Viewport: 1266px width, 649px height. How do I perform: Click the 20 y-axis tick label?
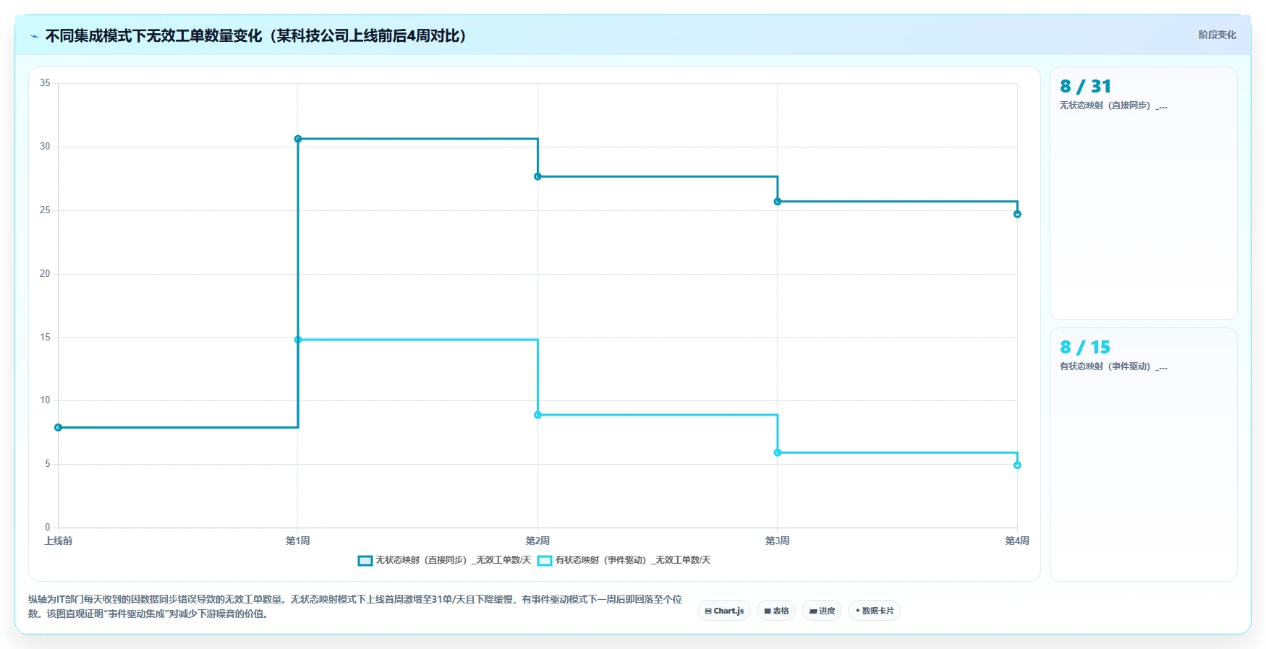pyautogui.click(x=45, y=274)
